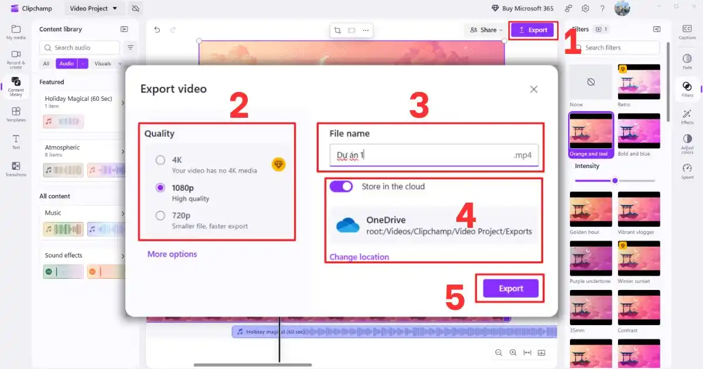Viewport: 703px width, 369px height.
Task: Open the Captions panel
Action: (687, 32)
